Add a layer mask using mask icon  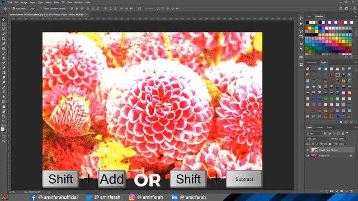pos(332,191)
